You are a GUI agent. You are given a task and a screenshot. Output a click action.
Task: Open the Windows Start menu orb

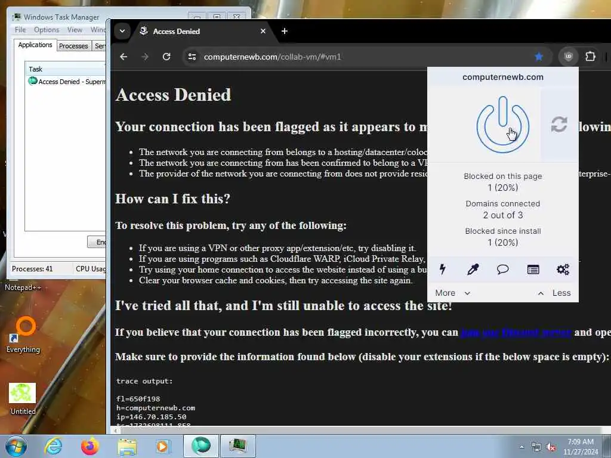point(16,446)
